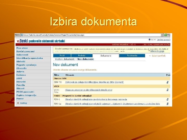187x140 pixels.
Task: Open REK-1a obračun za vajence link
Action: (112, 104)
